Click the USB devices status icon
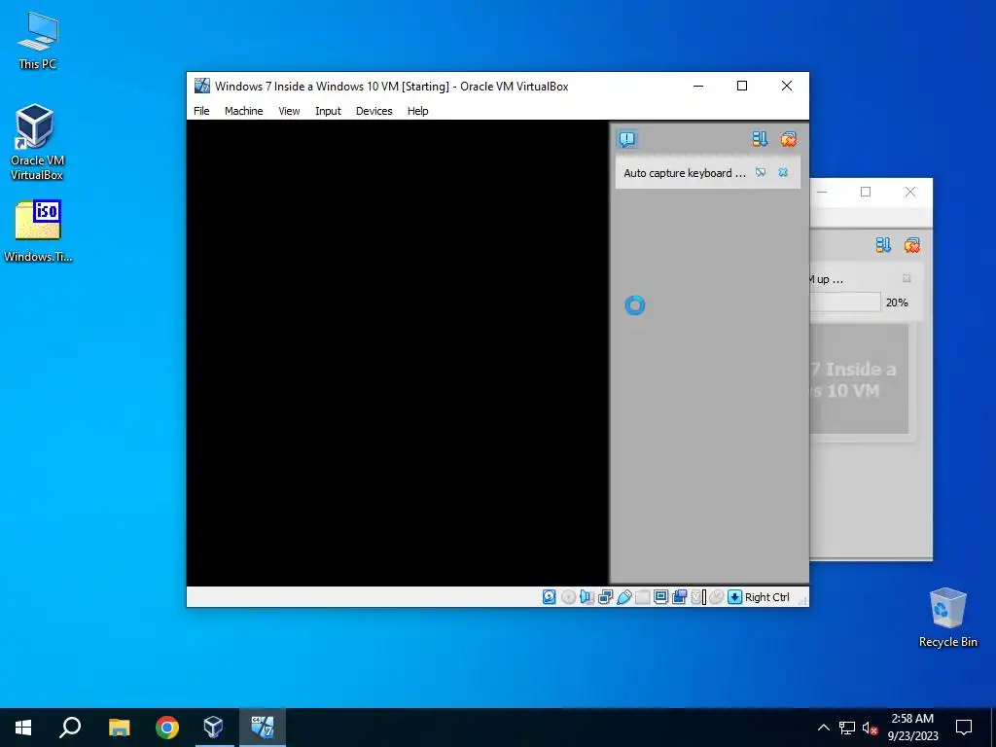Viewport: 996px width, 747px height. point(623,596)
